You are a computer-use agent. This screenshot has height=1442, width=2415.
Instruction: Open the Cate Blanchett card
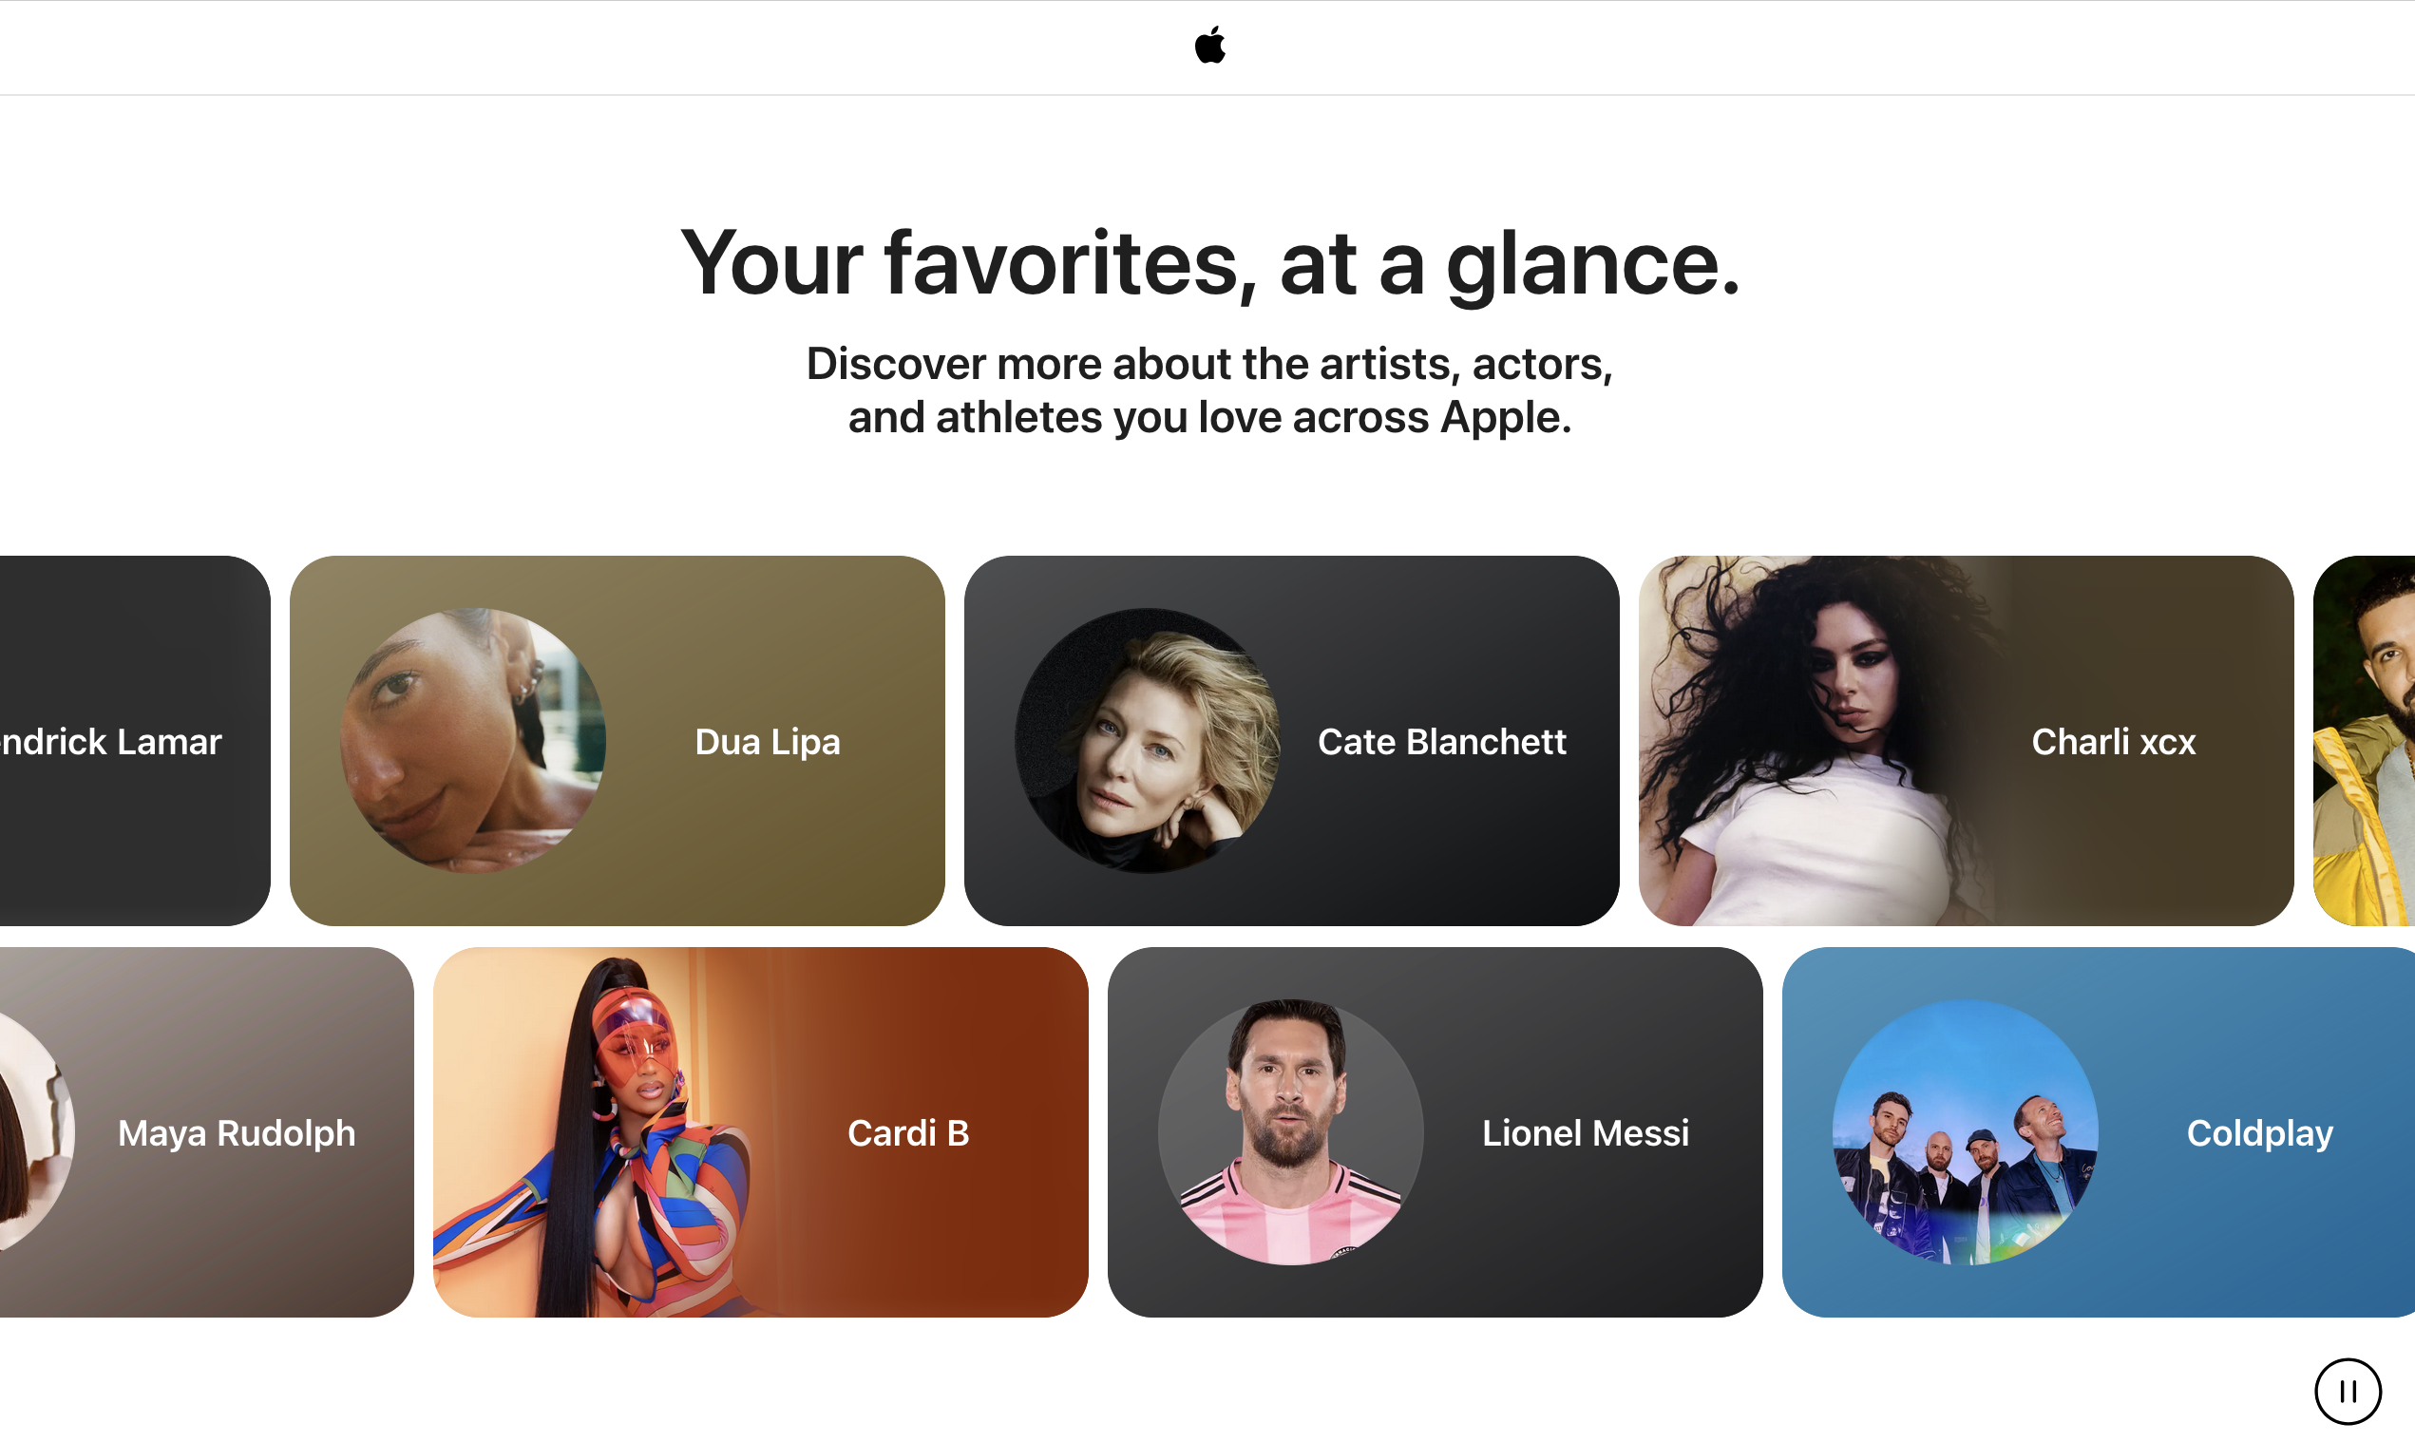coord(1291,740)
